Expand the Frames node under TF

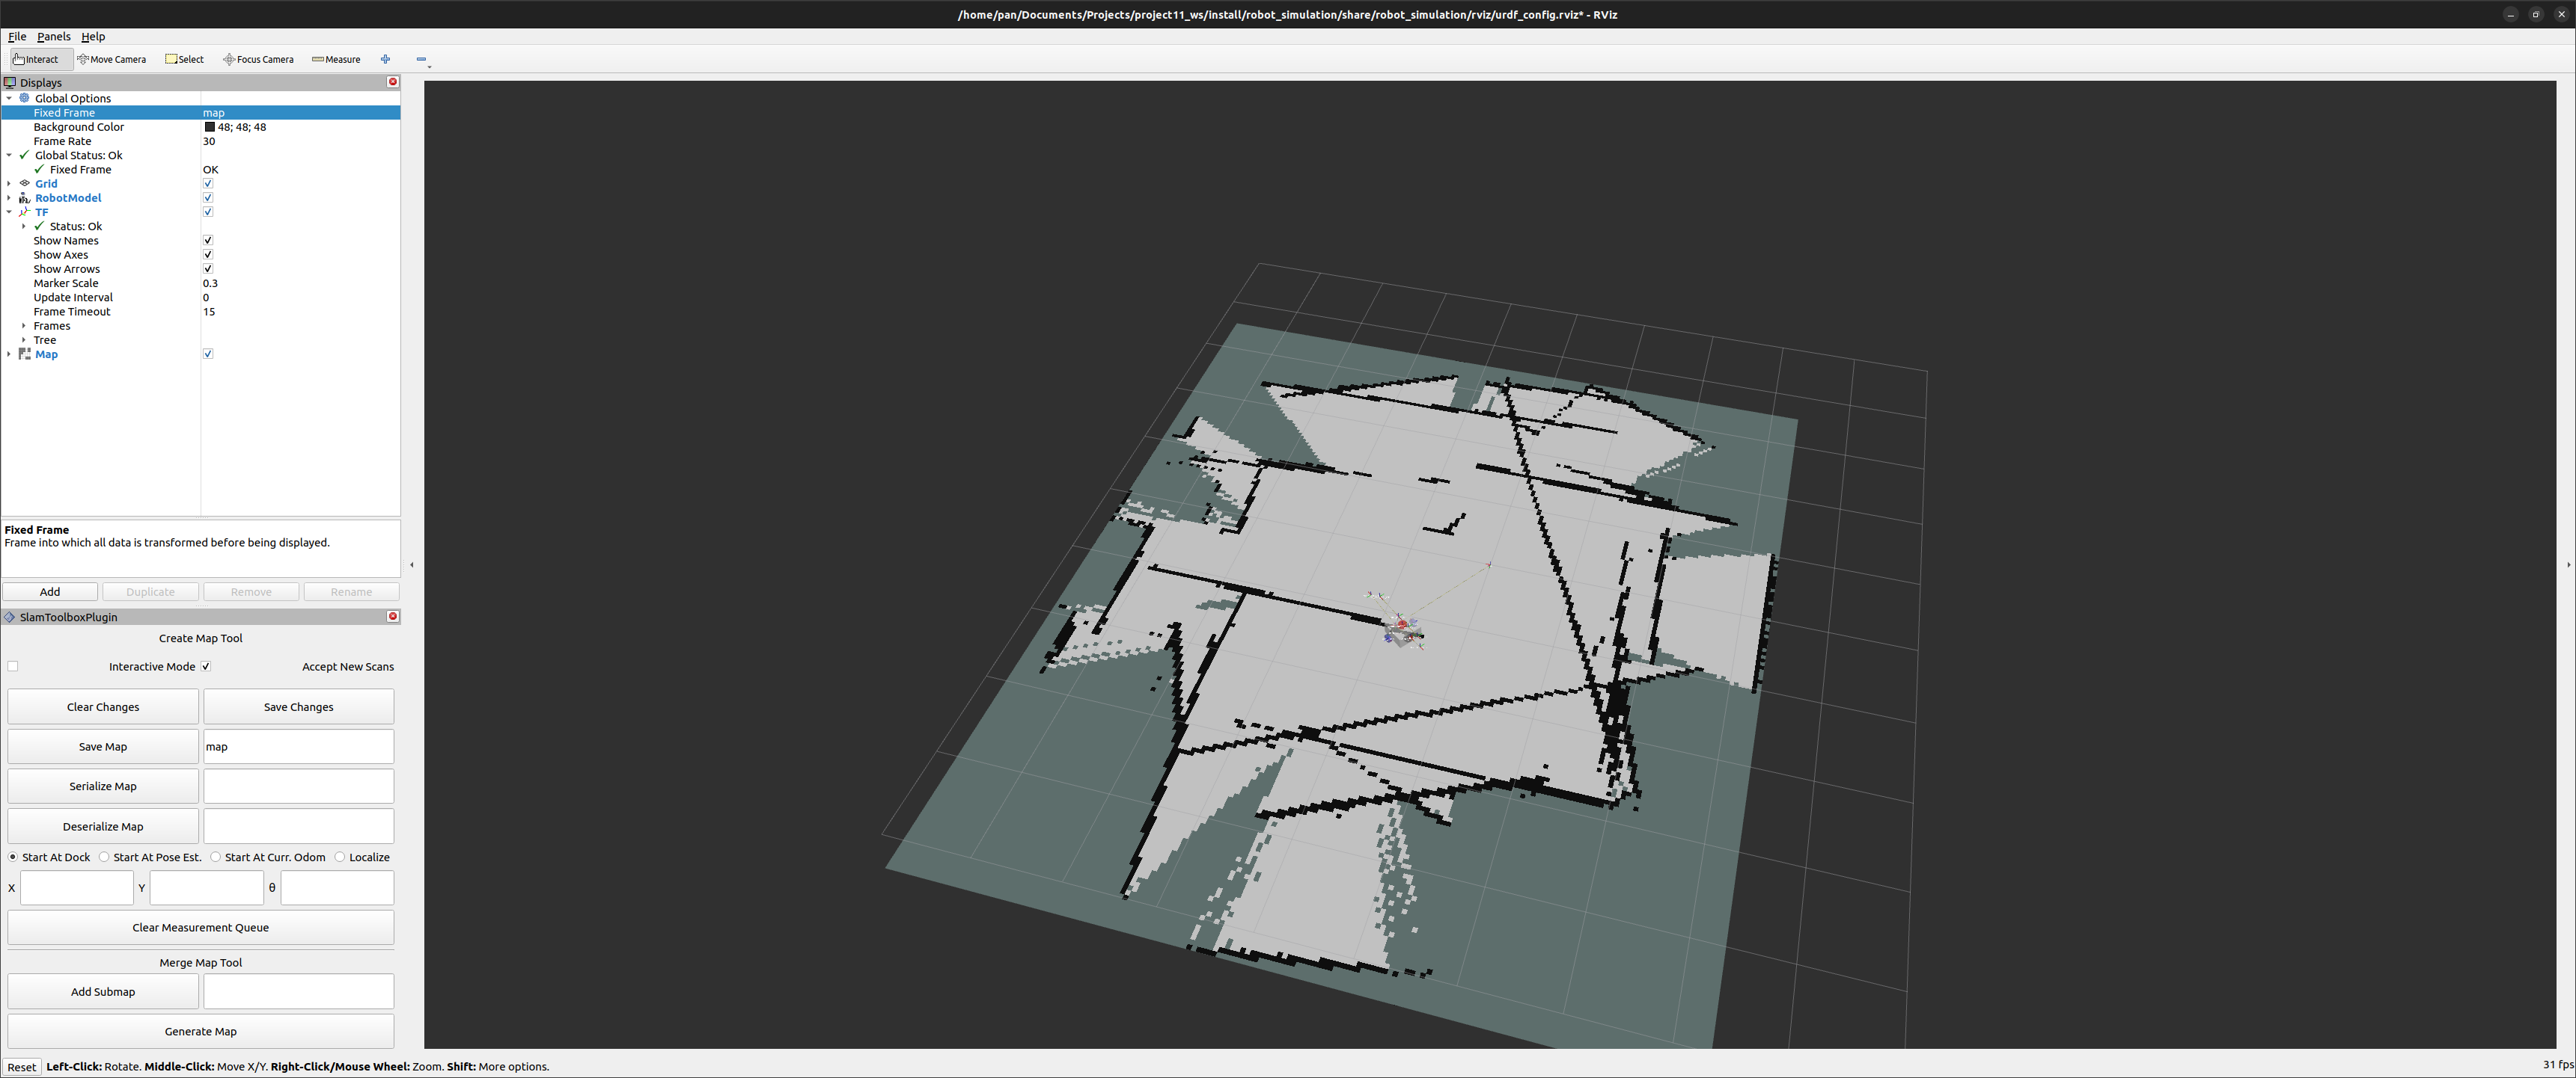click(24, 326)
